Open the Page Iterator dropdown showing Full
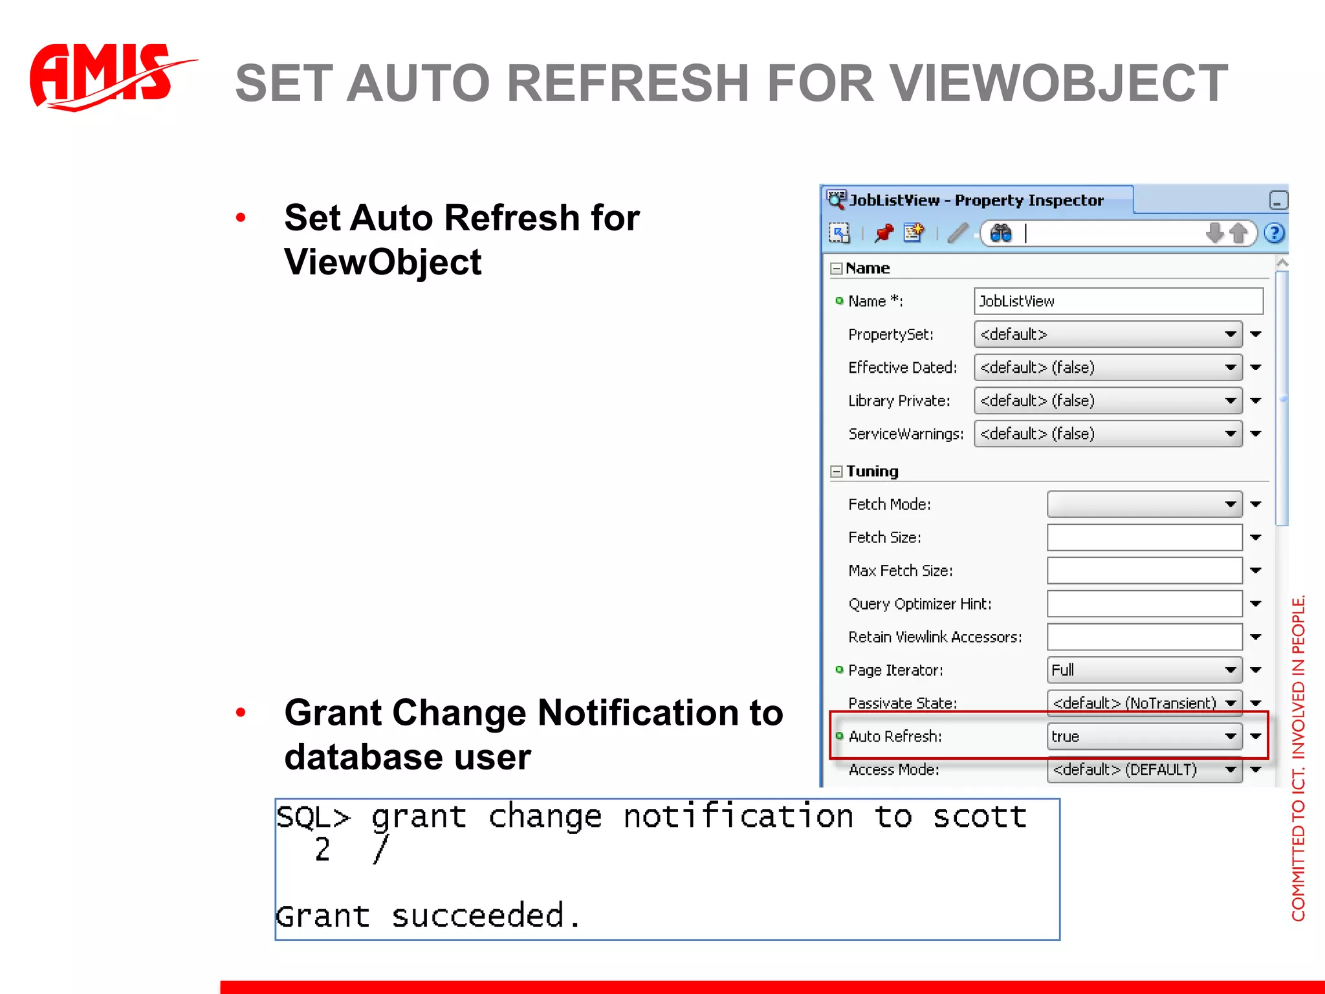 pyautogui.click(x=1145, y=670)
